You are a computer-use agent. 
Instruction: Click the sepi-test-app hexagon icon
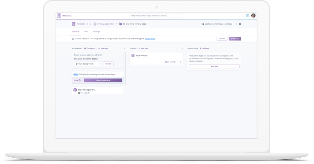click(x=133, y=55)
